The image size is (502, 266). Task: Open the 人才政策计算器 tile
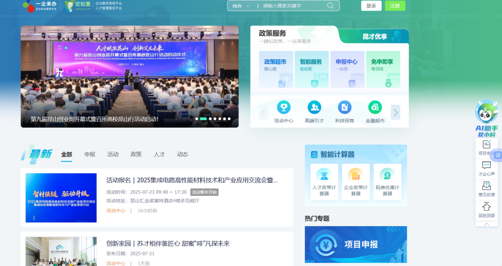coord(324,182)
